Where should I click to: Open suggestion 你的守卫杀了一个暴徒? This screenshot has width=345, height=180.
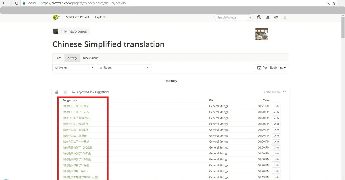coord(76,142)
